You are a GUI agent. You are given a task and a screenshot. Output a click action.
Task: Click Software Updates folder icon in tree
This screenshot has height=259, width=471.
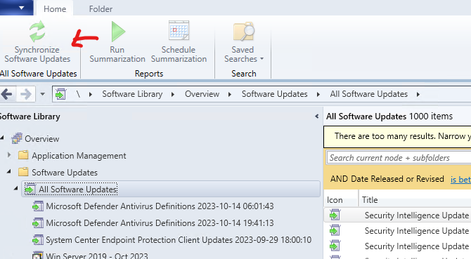pyautogui.click(x=23, y=172)
